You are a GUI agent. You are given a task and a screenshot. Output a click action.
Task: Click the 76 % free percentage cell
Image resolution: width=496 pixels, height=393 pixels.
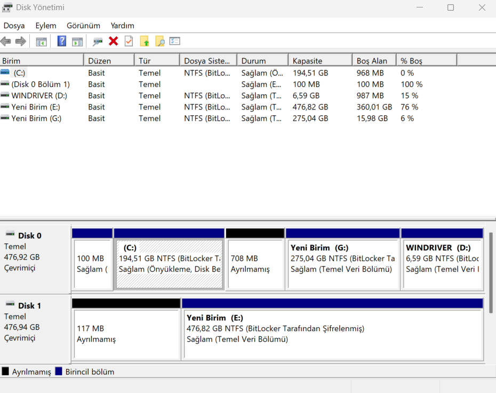[x=409, y=107]
